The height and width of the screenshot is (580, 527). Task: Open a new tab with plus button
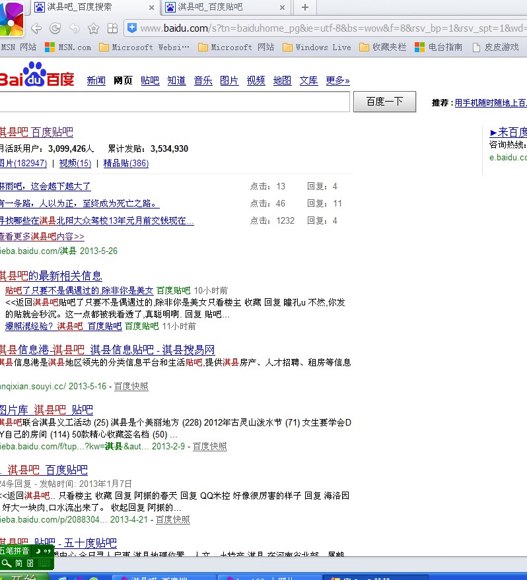[305, 7]
